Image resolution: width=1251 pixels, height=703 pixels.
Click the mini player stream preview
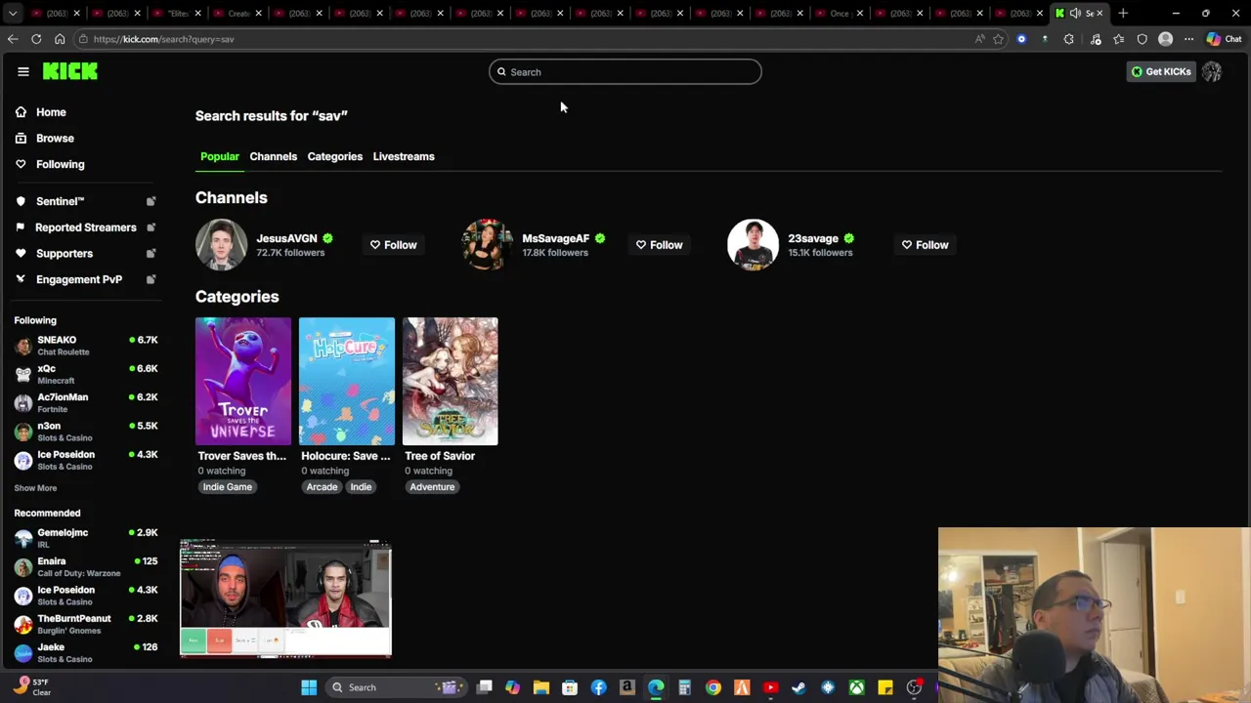(285, 598)
